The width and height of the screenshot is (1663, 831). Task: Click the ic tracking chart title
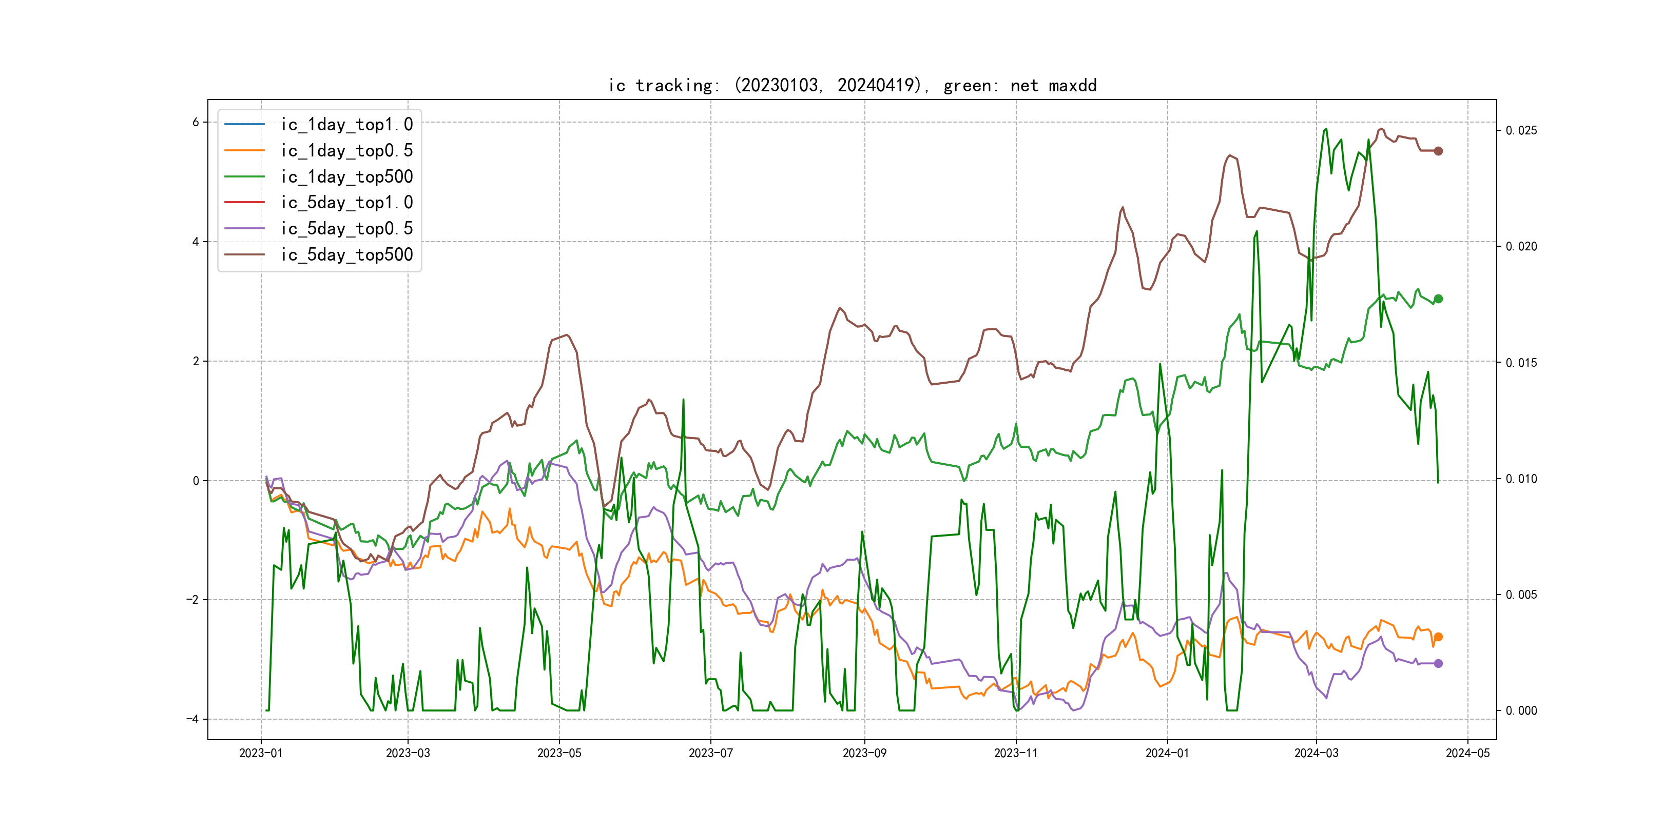point(852,85)
